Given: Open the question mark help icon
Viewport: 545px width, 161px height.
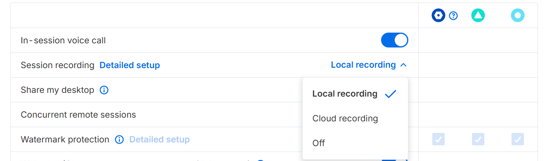Looking at the screenshot, I should coord(453,16).
